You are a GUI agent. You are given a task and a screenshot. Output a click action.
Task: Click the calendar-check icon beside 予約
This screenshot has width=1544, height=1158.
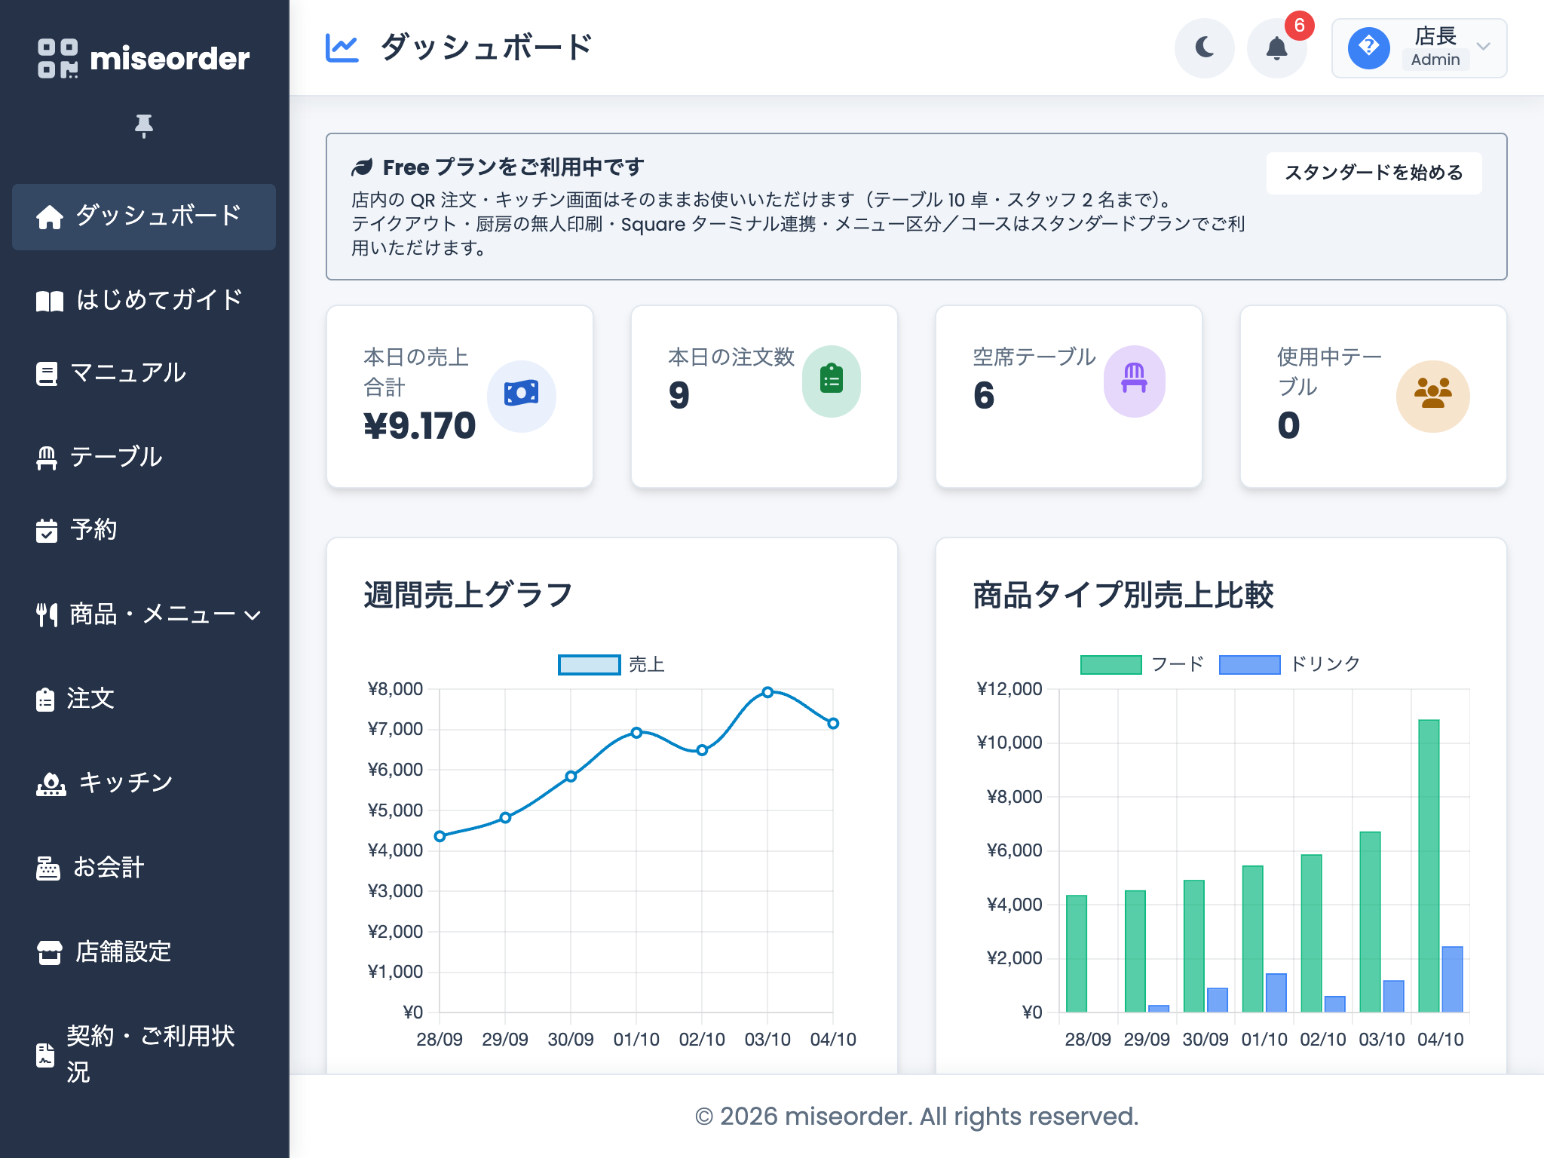[x=47, y=531]
